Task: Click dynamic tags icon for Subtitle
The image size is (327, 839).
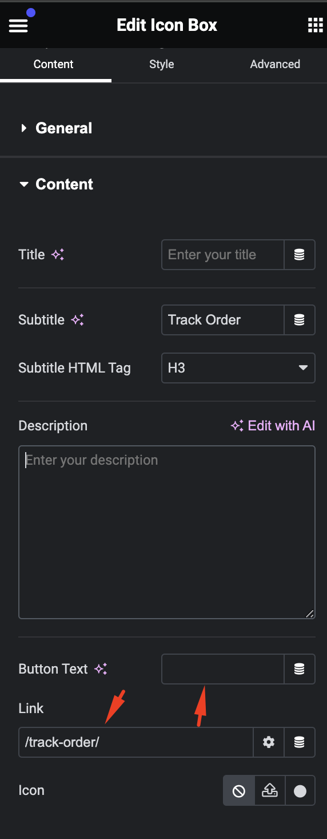Action: [x=299, y=320]
